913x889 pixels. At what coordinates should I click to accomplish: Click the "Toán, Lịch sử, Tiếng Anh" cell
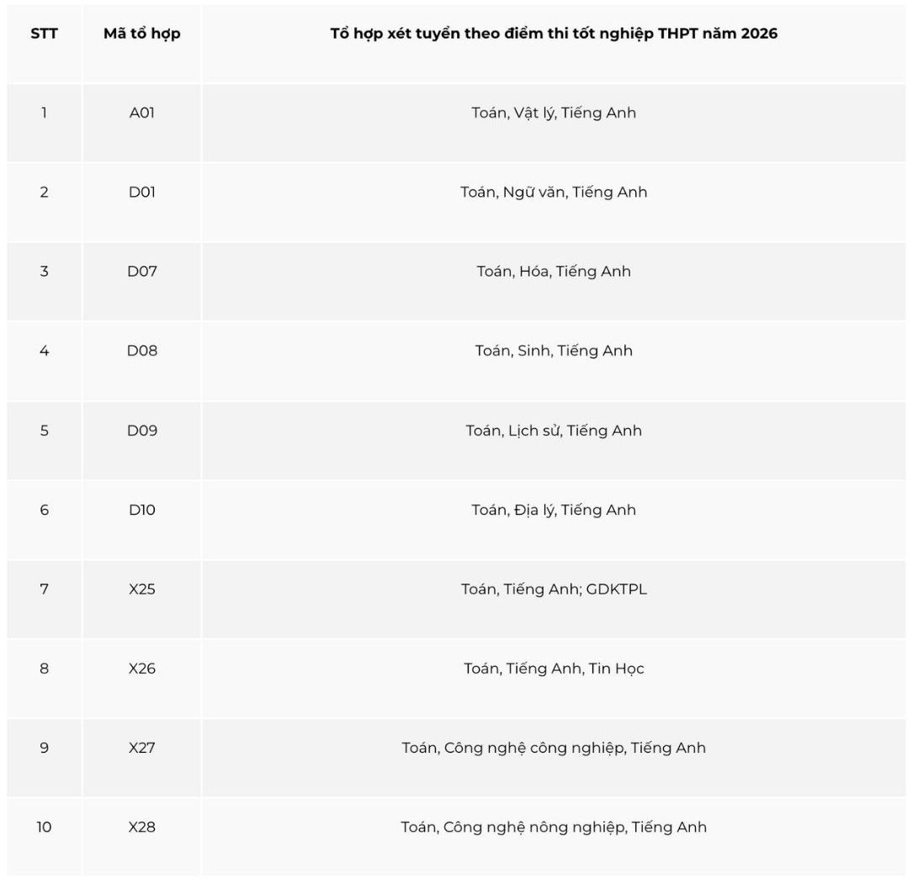point(554,431)
